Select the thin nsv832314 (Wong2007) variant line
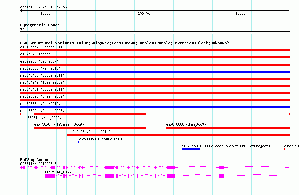Screen dimensions: 299x195 click(156, 121)
